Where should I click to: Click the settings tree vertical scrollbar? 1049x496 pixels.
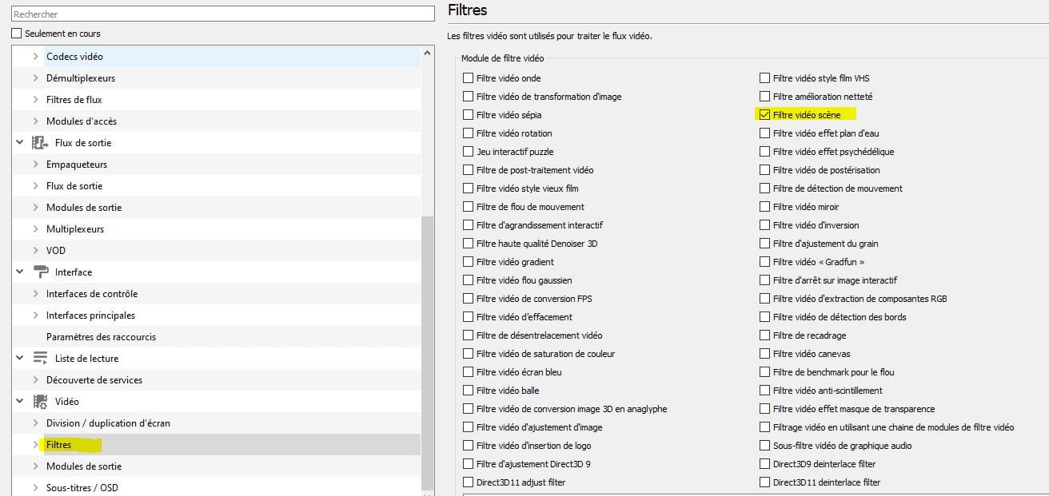tap(428, 351)
